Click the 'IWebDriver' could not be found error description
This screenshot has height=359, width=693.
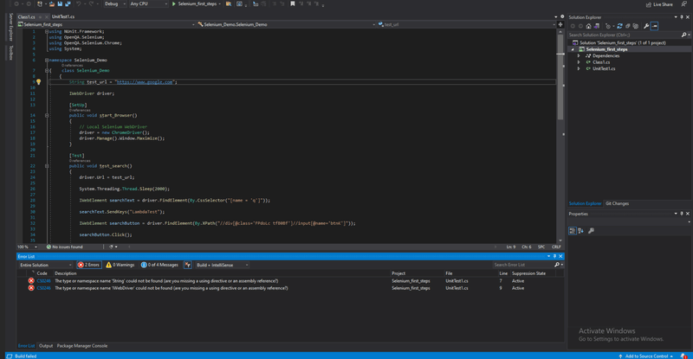coord(171,288)
